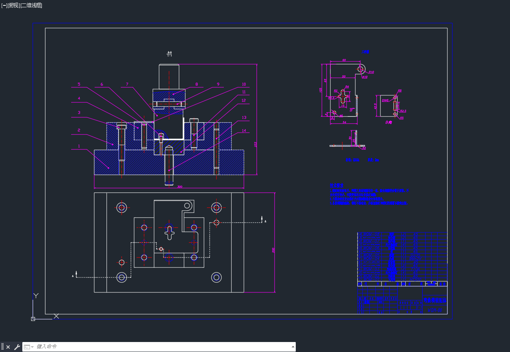
Task: Open the 二维线框 visual style menu
Action: pos(32,5)
